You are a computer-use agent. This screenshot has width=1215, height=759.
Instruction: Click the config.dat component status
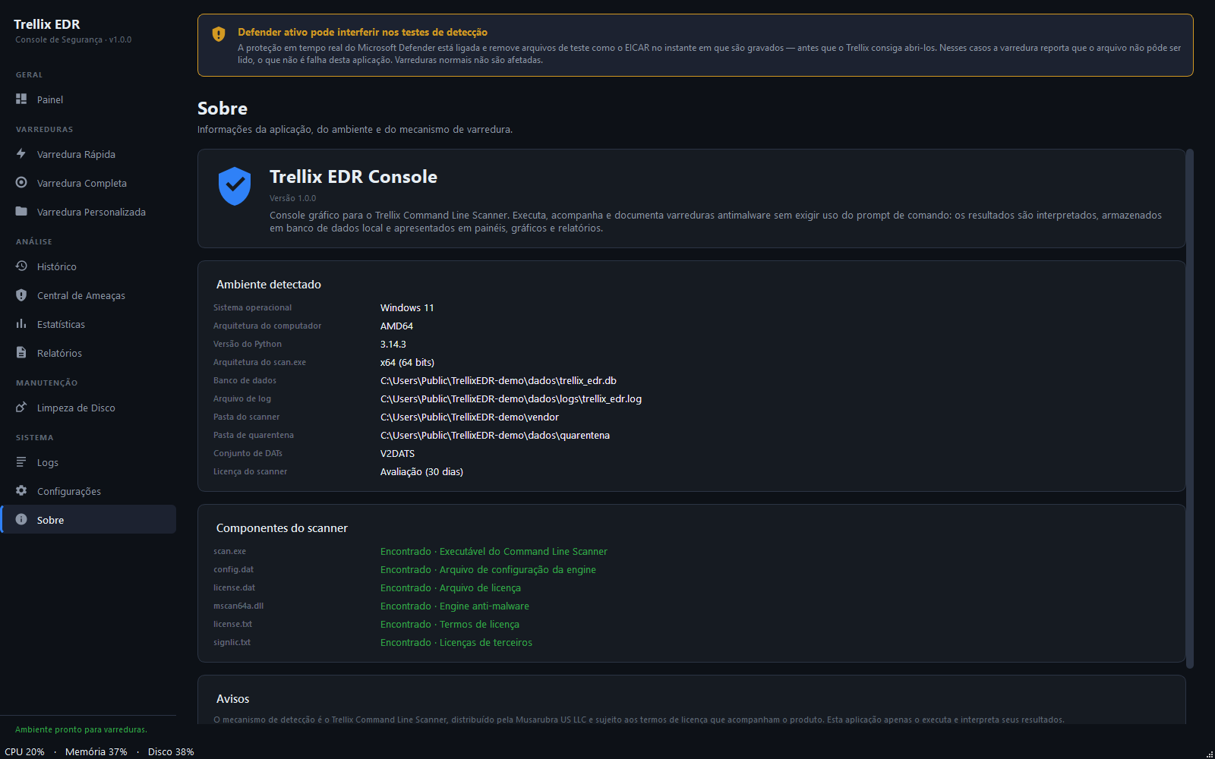point(488,569)
